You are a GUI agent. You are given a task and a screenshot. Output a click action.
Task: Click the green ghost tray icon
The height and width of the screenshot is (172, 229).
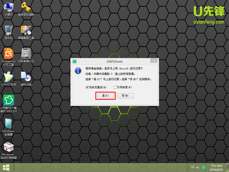click(x=204, y=167)
